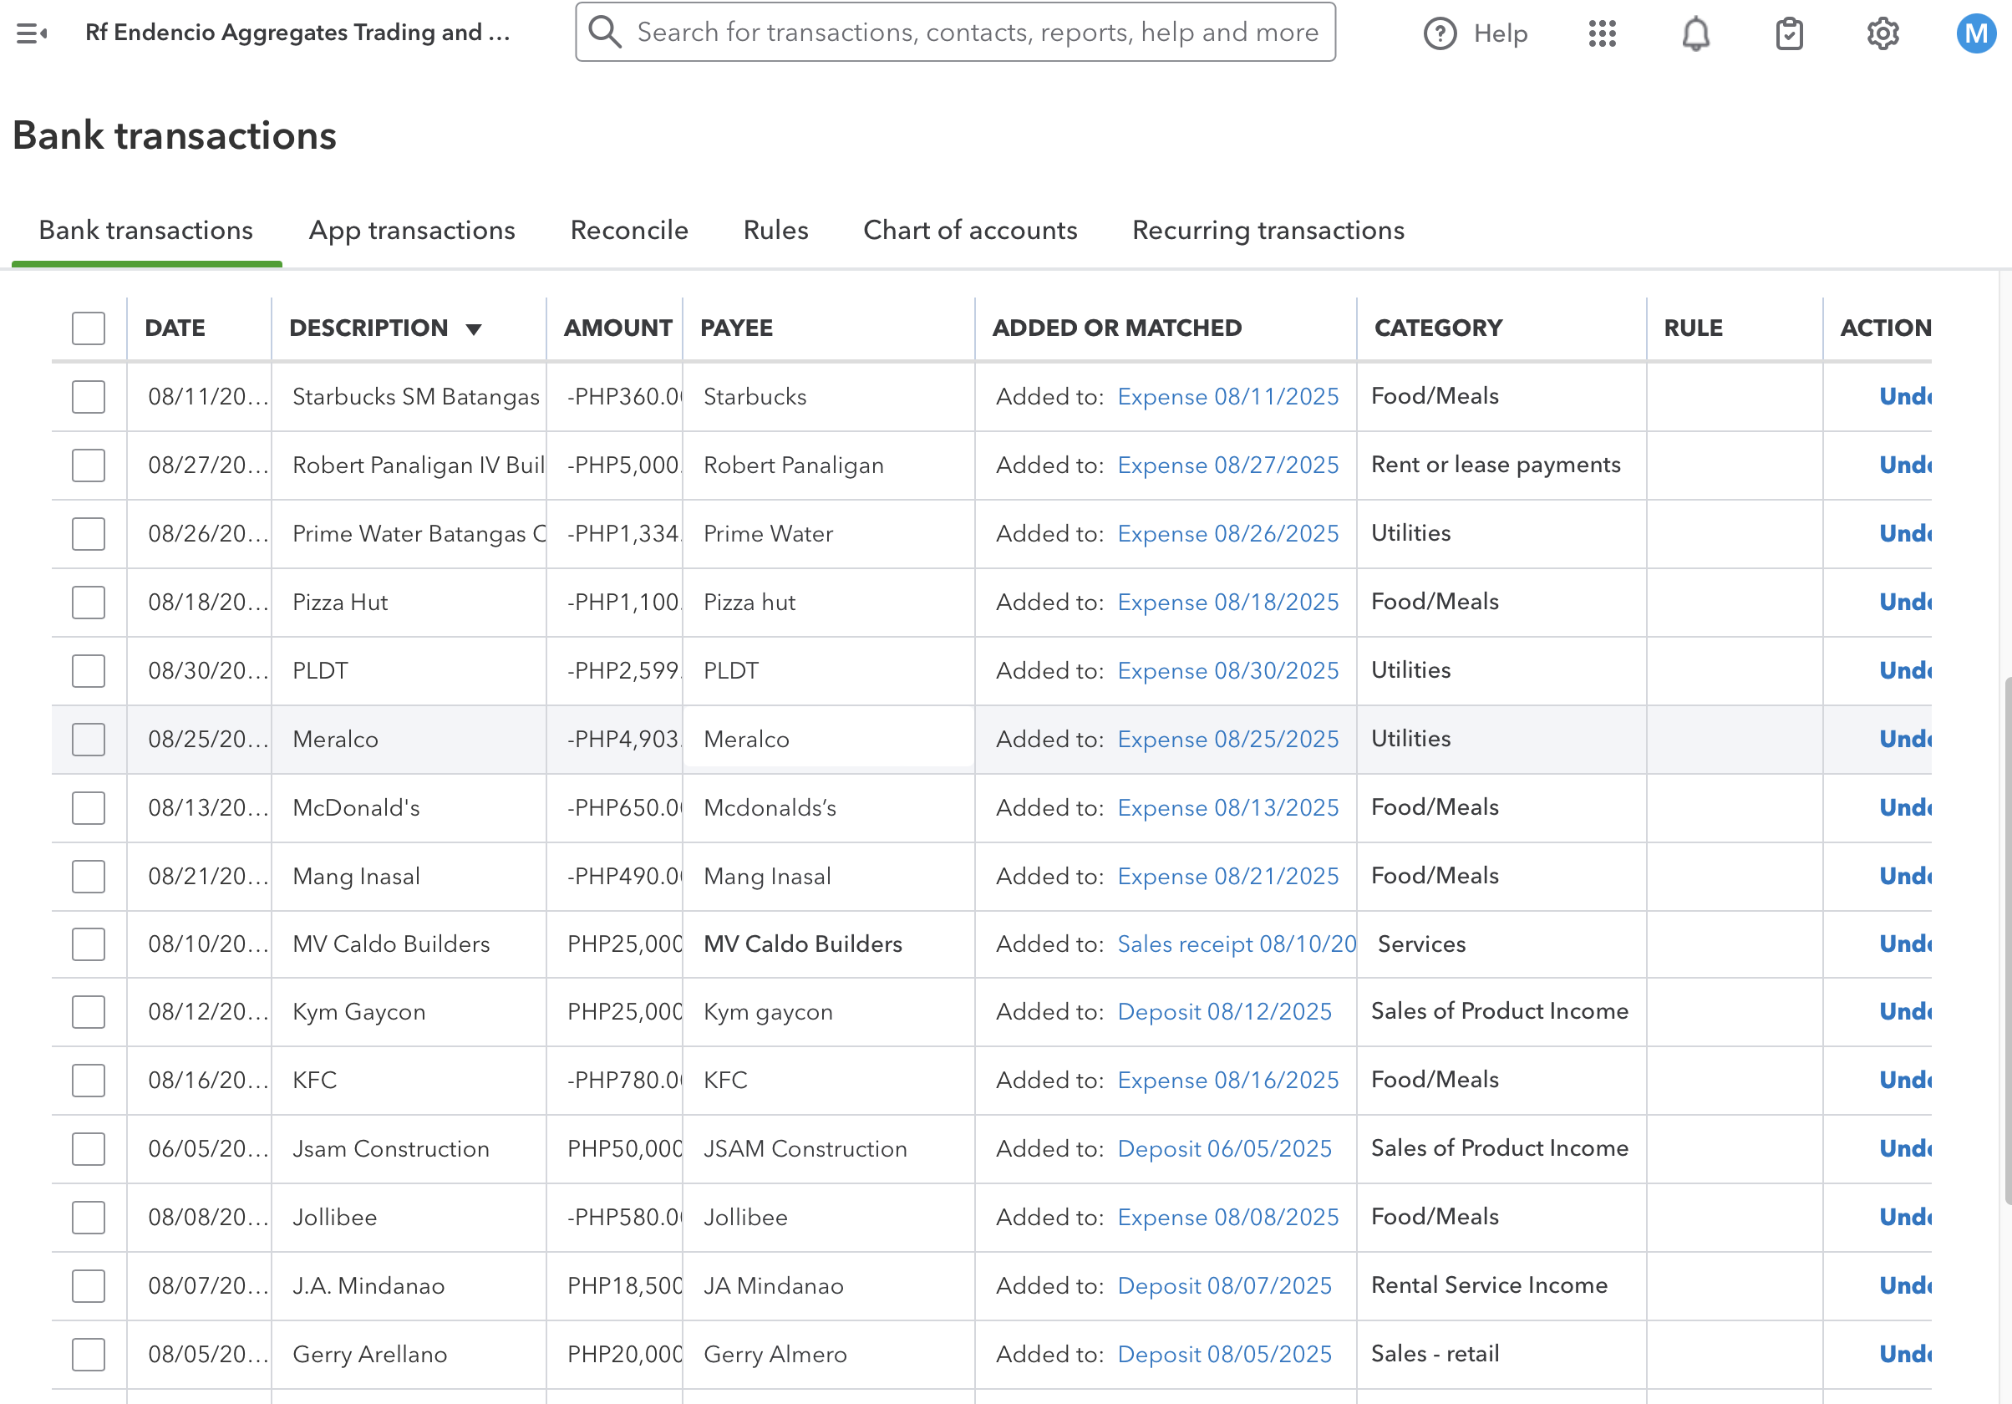Click the Date column header
The image size is (2012, 1404).
[175, 328]
